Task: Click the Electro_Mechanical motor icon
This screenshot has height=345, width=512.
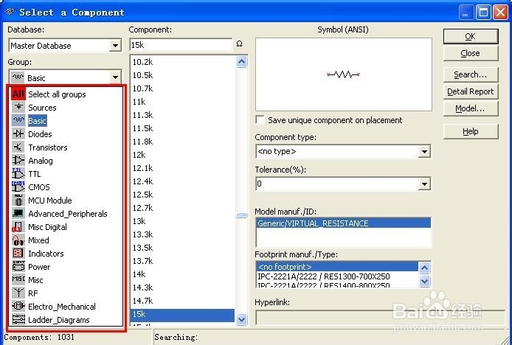Action: click(x=18, y=307)
